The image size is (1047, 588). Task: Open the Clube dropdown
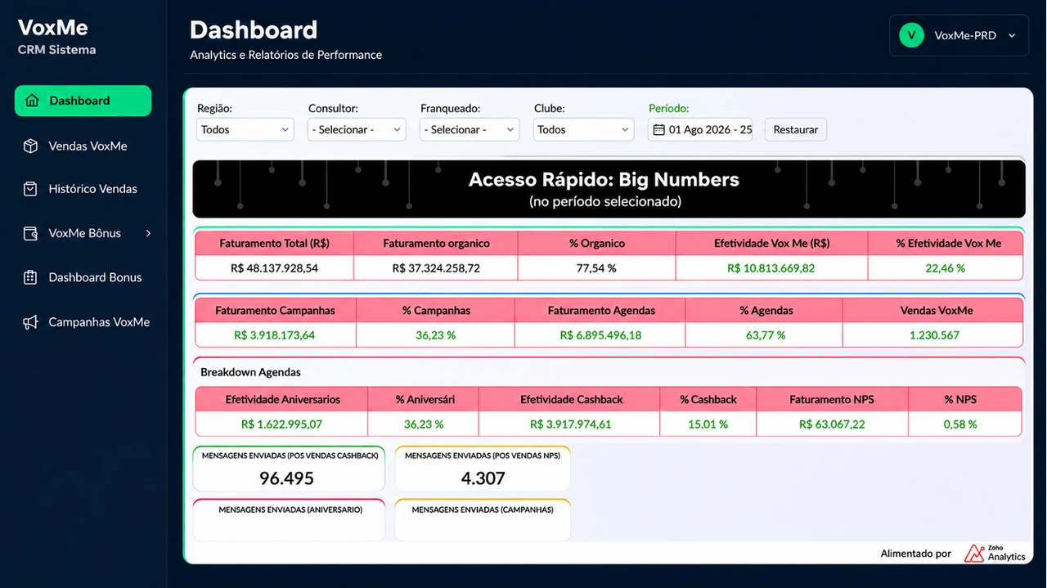[x=584, y=129]
